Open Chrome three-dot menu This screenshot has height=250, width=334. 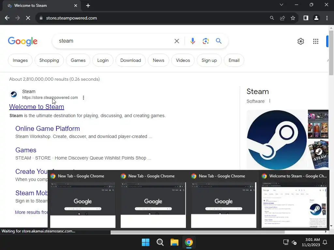click(x=327, y=18)
